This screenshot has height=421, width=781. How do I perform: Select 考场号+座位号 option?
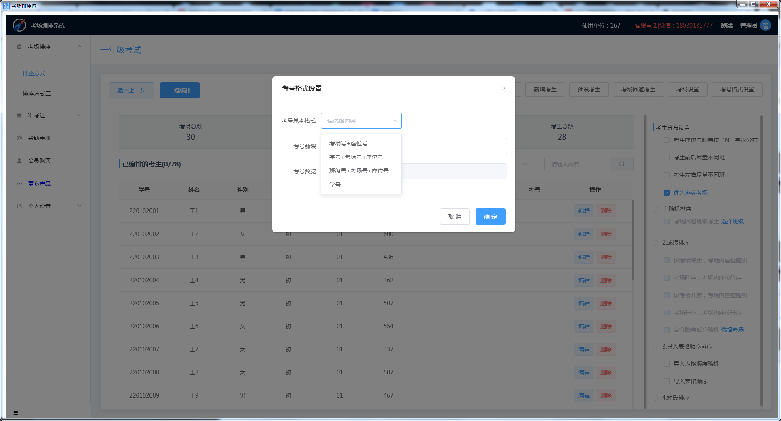coord(361,143)
